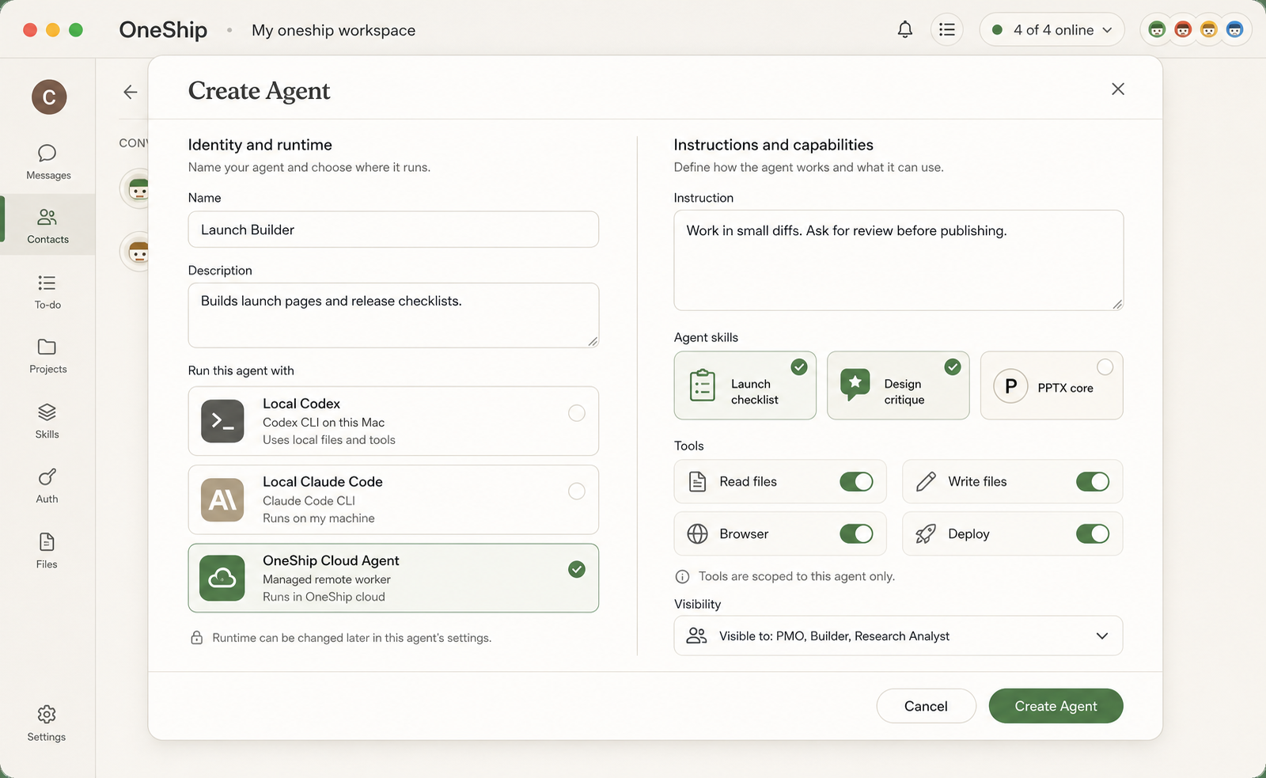1266x778 pixels.
Task: Click the Visibility people icon
Action: point(696,636)
